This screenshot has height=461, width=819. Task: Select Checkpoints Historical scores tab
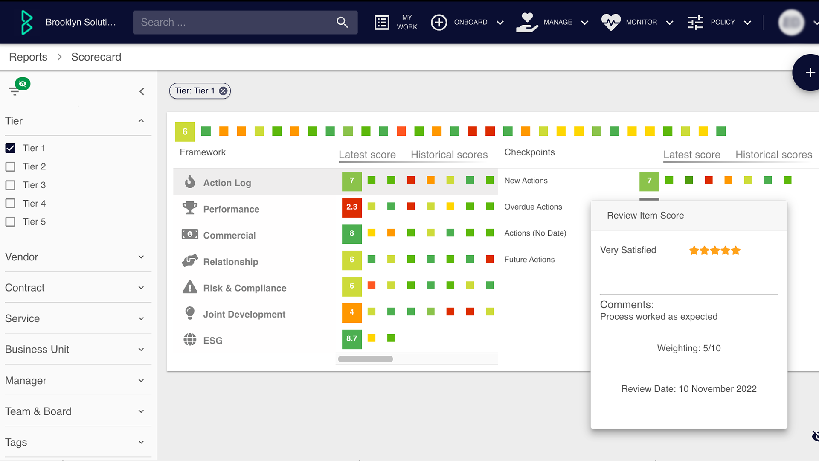tap(774, 155)
